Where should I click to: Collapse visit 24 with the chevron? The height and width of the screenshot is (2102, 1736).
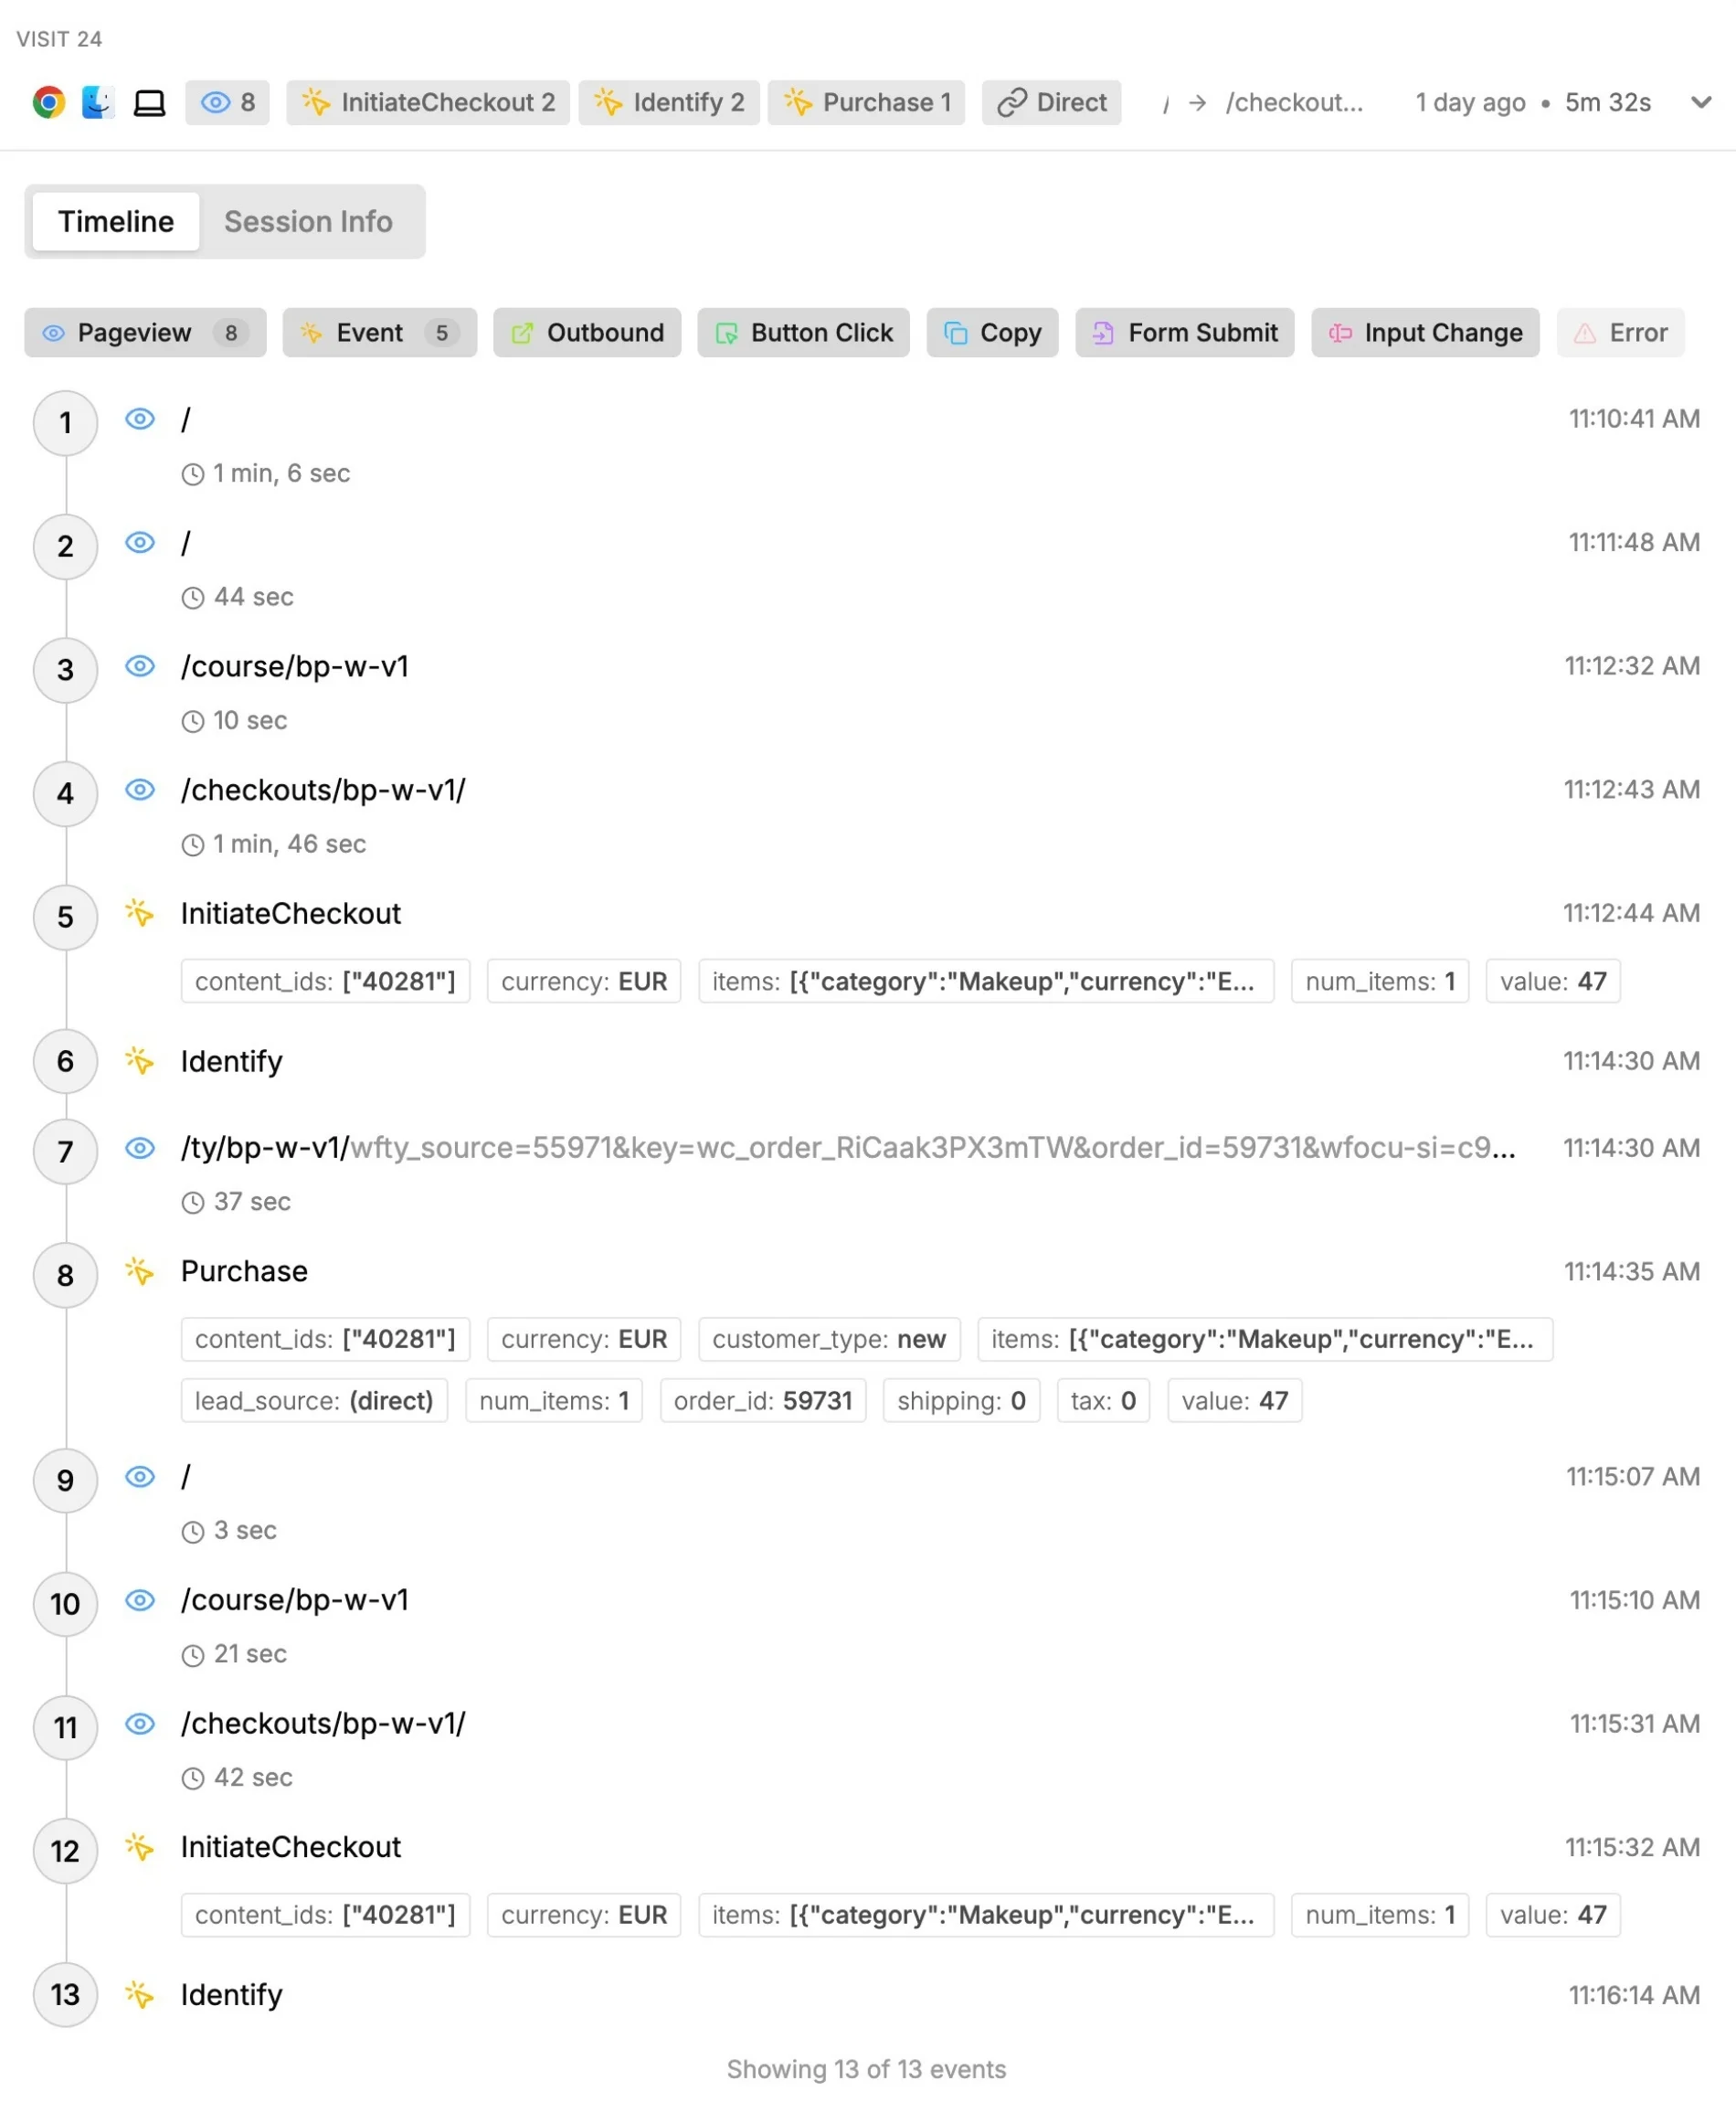coord(1700,102)
